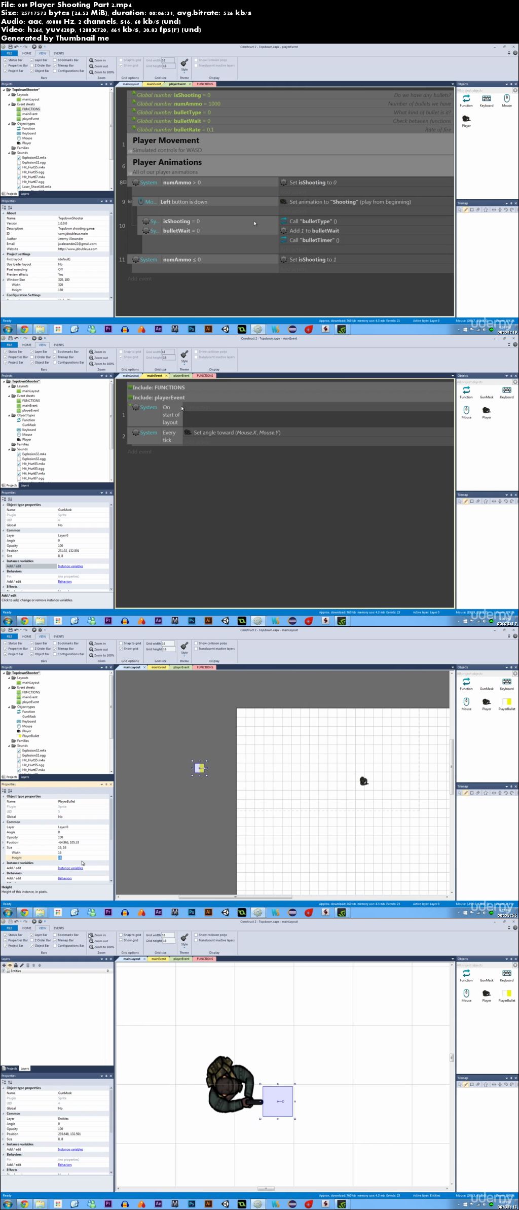Viewport: 519px width, 1210px height.
Task: Click the pencil rename icon in Layers panel toolbar
Action: click(x=21, y=965)
